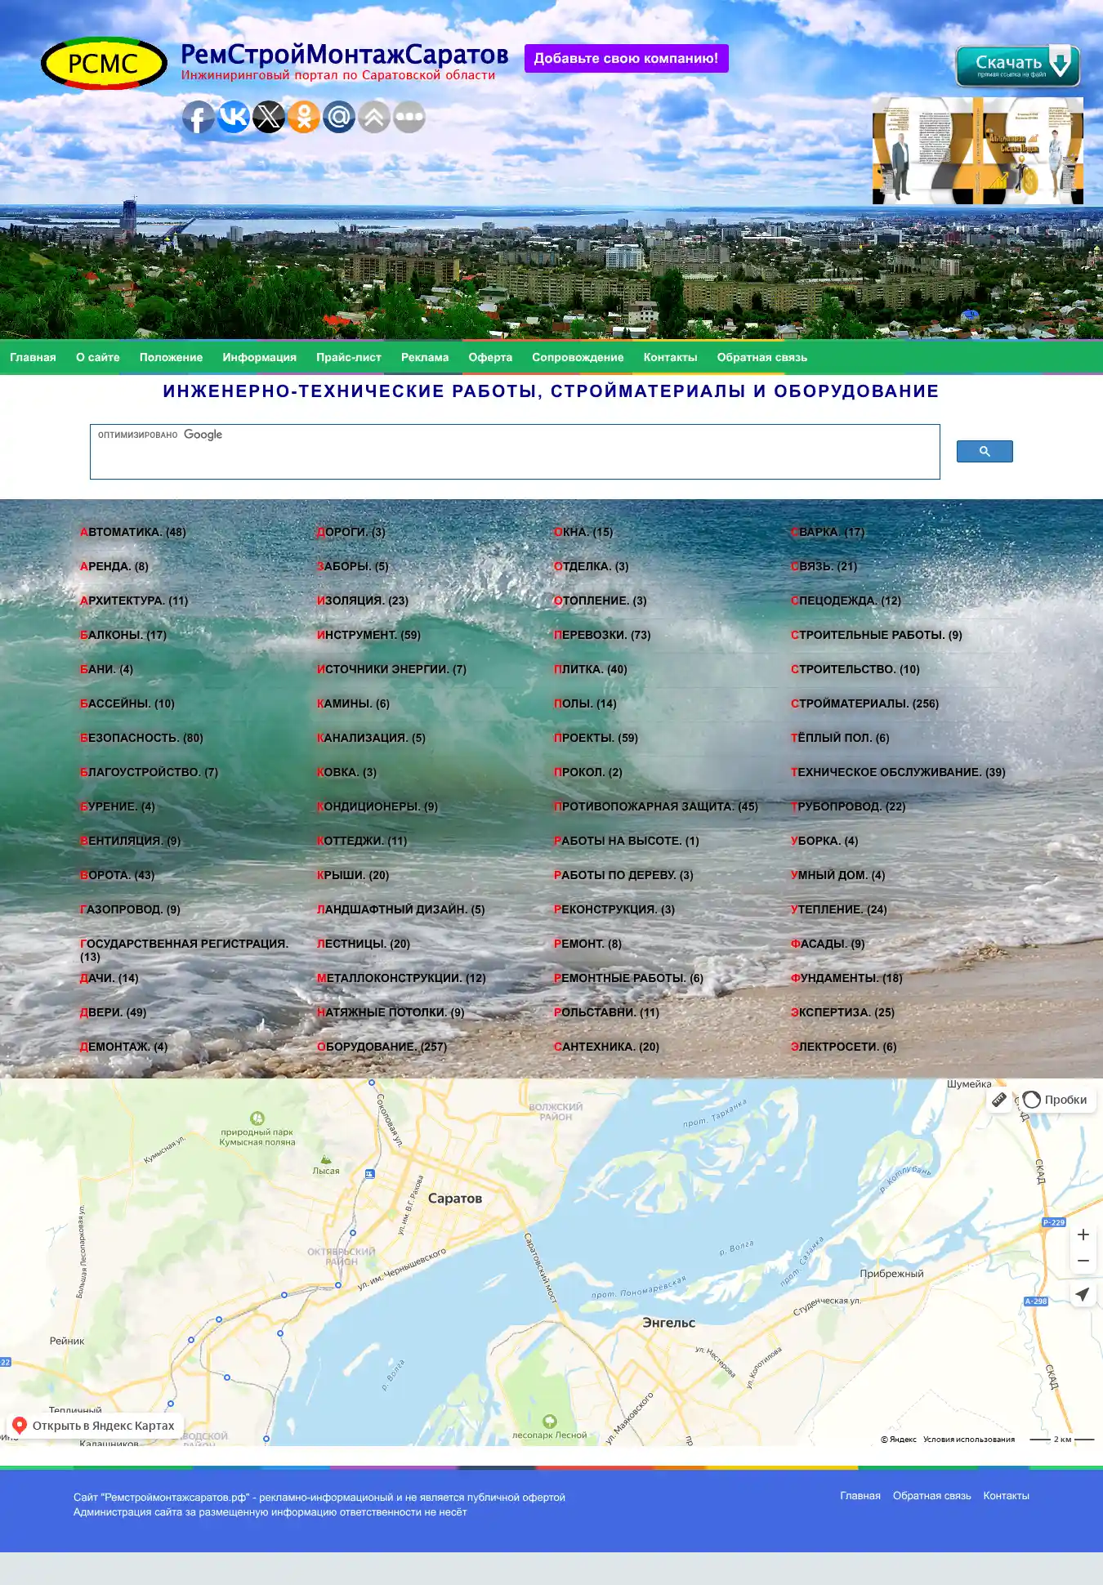Click the Скачать download banner
Viewport: 1103px width, 1585px height.
tap(1018, 66)
